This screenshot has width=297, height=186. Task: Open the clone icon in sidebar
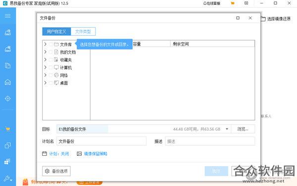(8, 145)
